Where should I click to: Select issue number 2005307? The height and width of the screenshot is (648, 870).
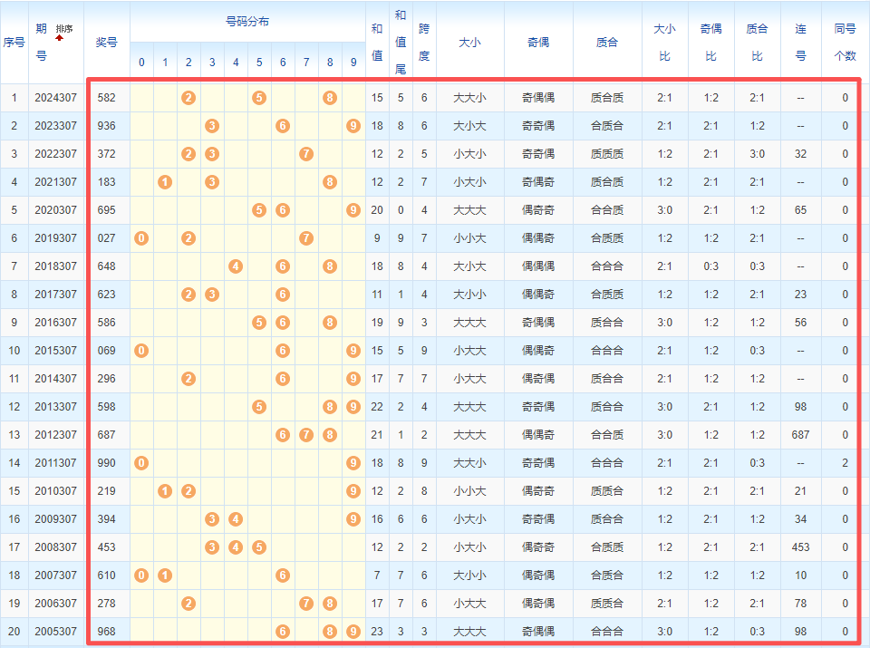click(x=55, y=632)
